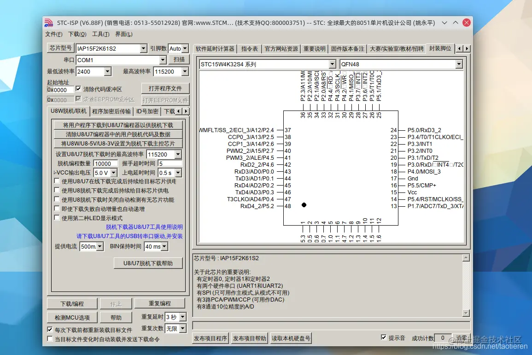The image size is (532, 355).
Task: Click 检测MCU选项 button
Action: 72,317
